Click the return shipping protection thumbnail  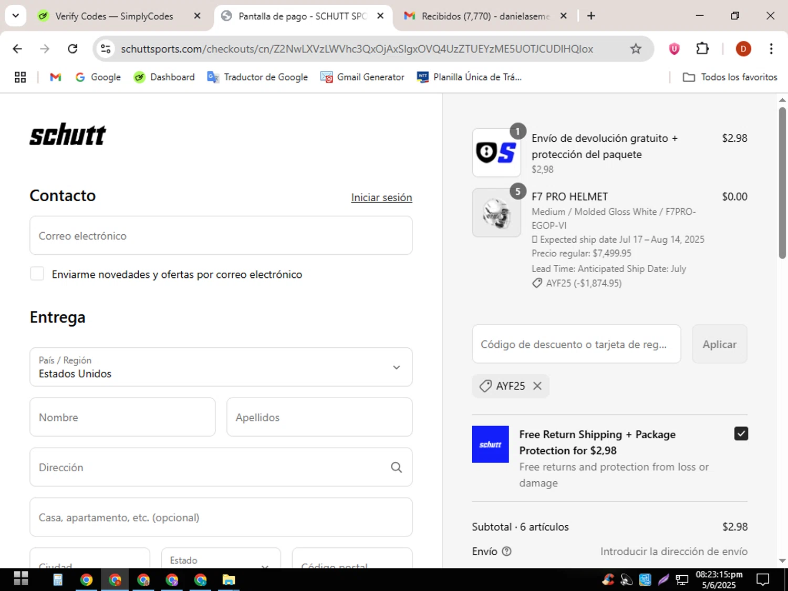496,152
